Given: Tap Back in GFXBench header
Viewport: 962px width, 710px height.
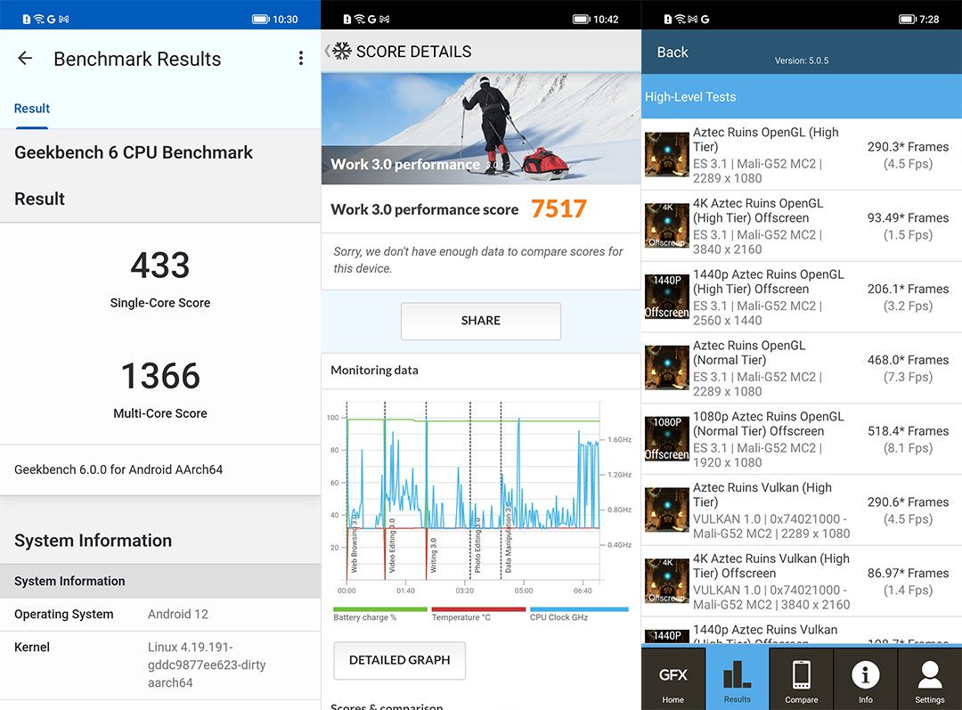Looking at the screenshot, I should point(673,53).
